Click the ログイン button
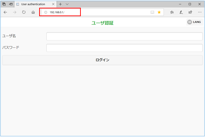This screenshot has height=137, width=205. point(102,60)
